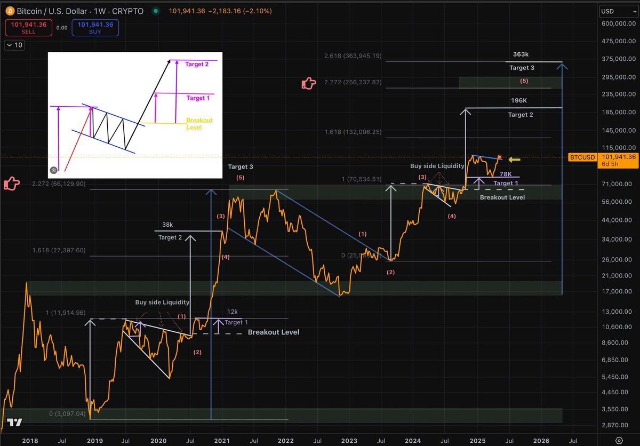Click the 2018 label on time axis
Screen dimensions: 640x446
[x=30, y=441]
